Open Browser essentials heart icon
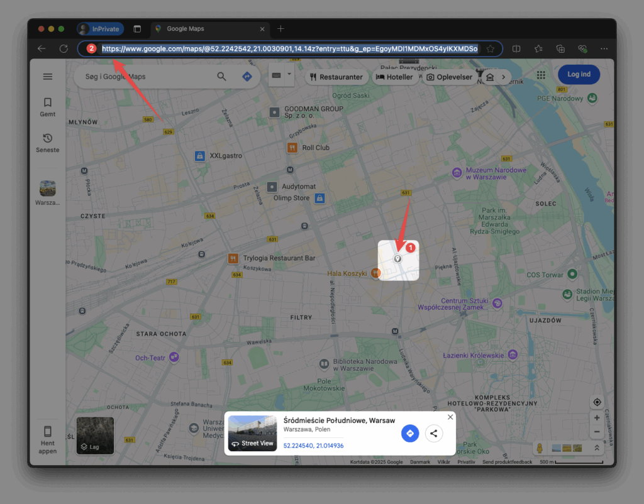 click(x=582, y=49)
